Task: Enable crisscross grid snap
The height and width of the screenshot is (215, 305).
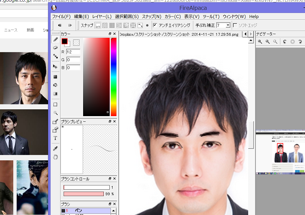Action: coord(112,25)
